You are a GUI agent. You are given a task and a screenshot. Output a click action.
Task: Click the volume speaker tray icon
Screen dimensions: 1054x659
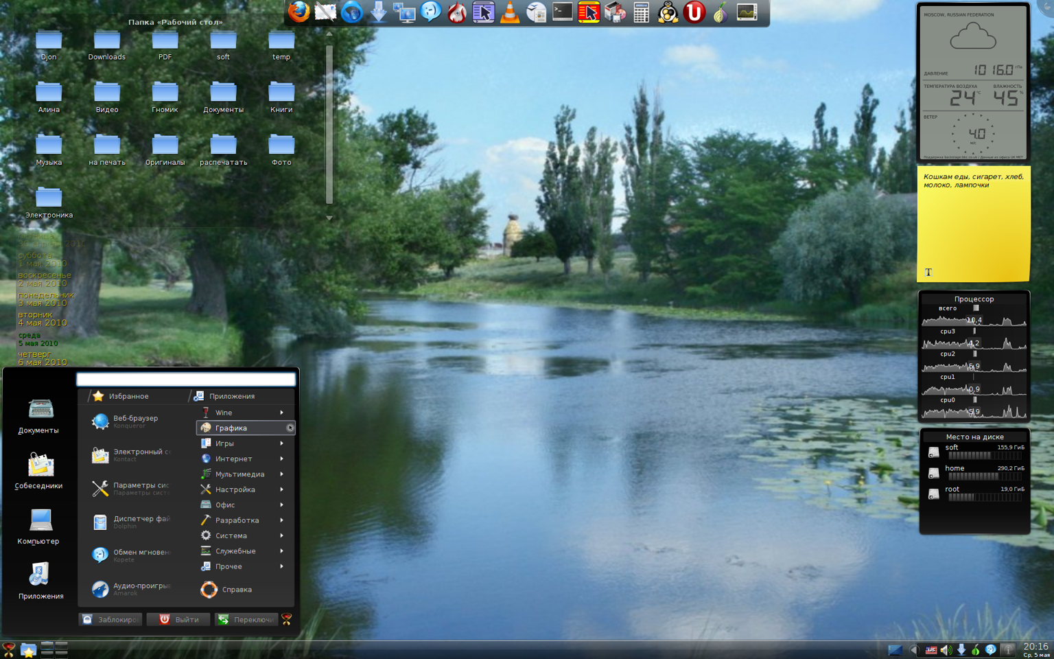pyautogui.click(x=946, y=649)
